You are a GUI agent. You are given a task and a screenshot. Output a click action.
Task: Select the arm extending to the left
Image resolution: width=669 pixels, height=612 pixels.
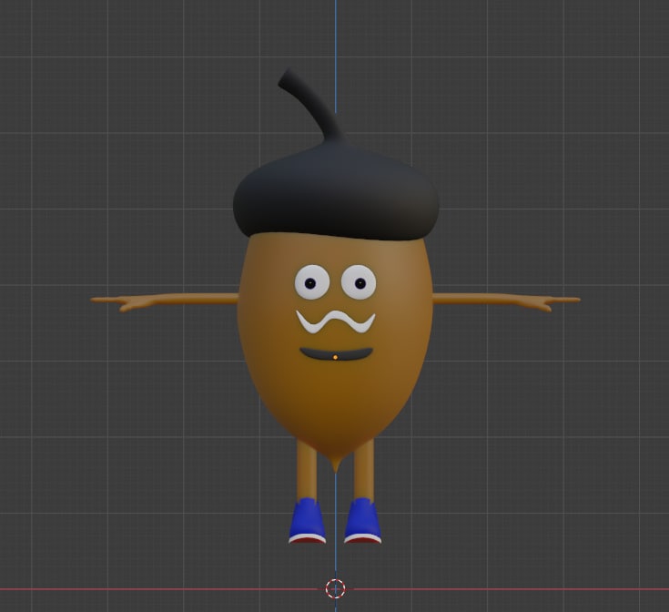coord(165,301)
